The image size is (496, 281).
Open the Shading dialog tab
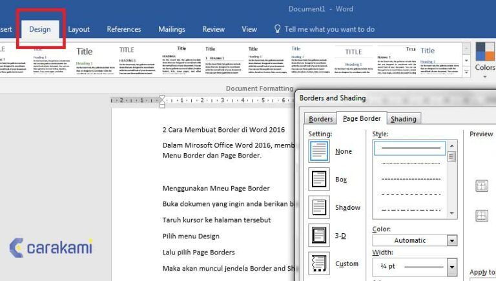pyautogui.click(x=404, y=119)
